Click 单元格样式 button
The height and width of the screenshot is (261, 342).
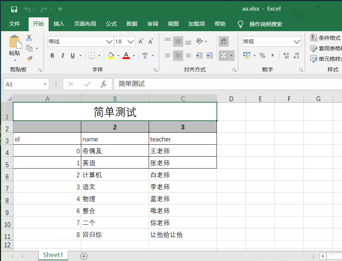[326, 59]
